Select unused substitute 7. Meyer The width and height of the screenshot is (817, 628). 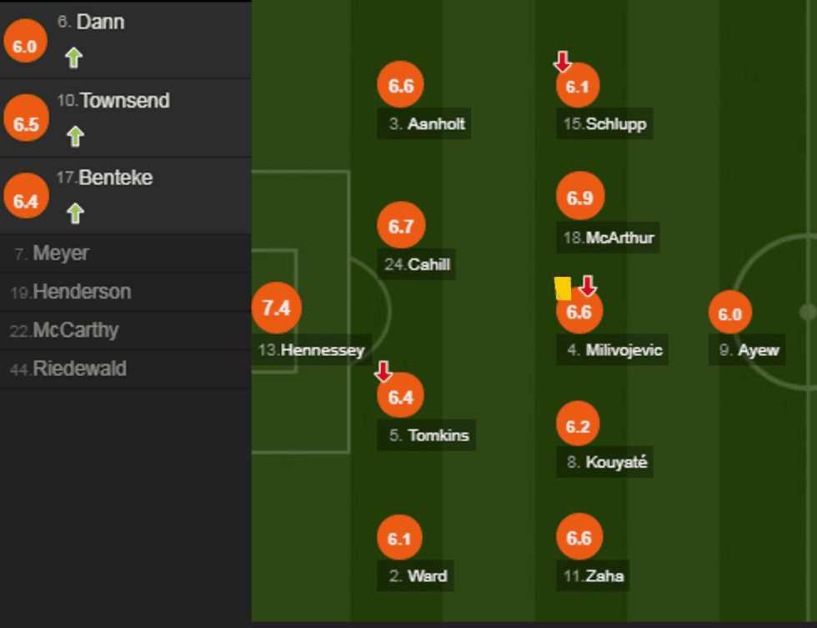click(x=52, y=254)
